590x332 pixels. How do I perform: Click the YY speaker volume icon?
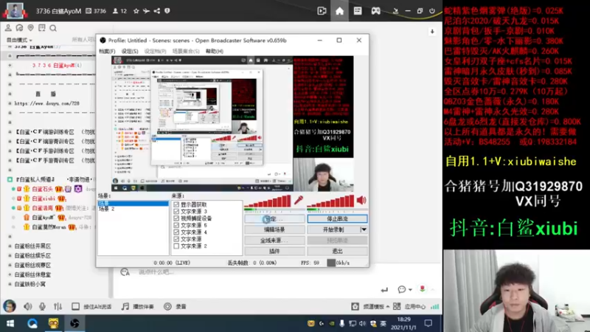click(x=27, y=306)
